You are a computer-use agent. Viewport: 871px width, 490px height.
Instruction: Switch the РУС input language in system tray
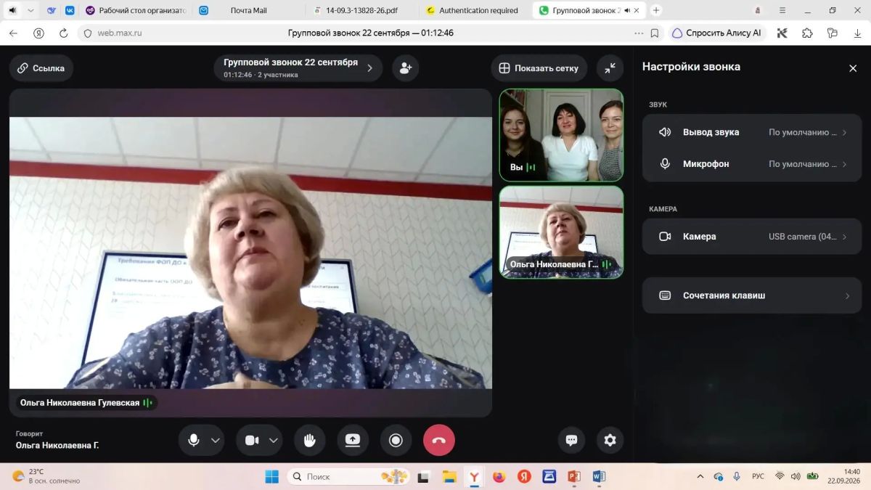click(758, 476)
